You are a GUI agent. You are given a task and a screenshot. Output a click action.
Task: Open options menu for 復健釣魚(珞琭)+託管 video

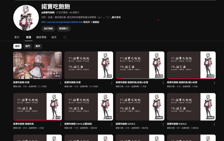163,83
